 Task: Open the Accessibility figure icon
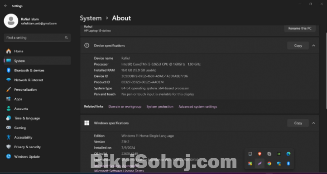[x=9, y=137]
